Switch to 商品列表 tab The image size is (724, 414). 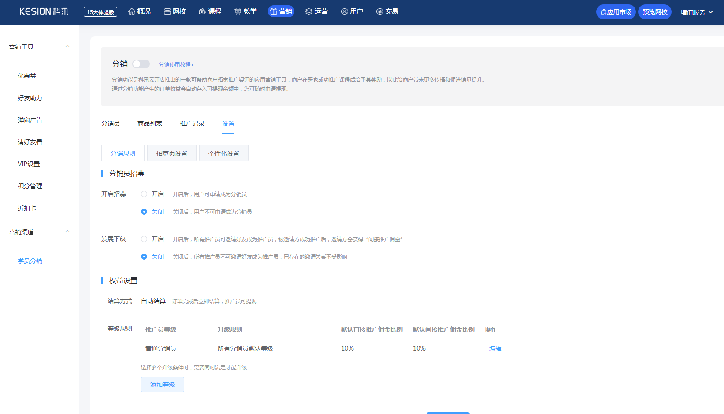(150, 123)
